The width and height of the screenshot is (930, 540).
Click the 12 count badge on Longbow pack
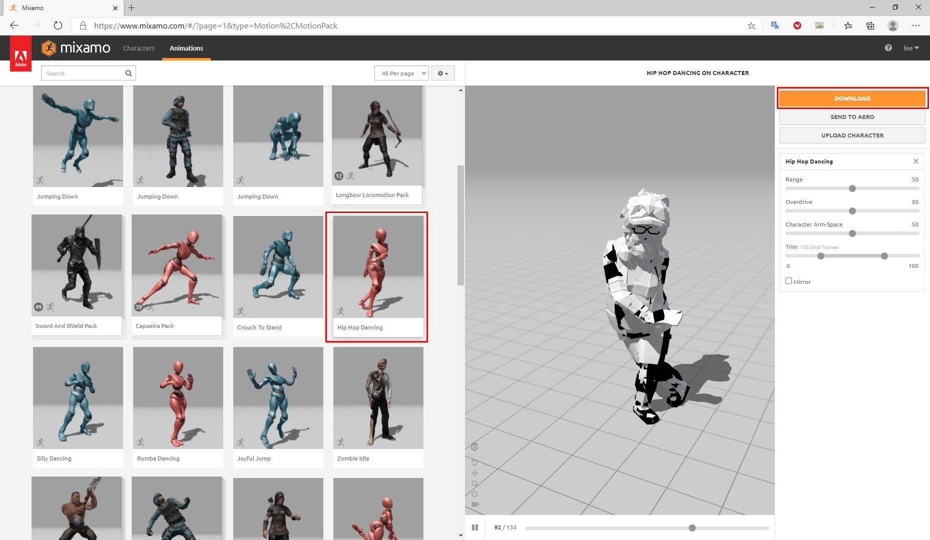[x=339, y=176]
